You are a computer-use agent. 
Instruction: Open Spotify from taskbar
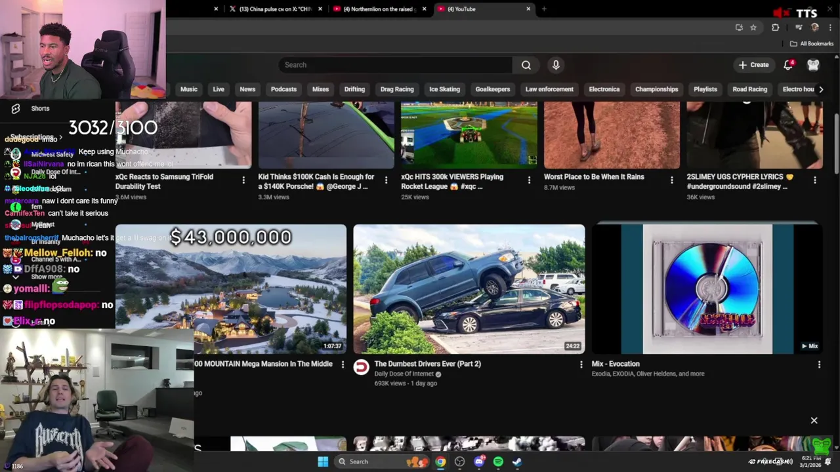(x=498, y=462)
